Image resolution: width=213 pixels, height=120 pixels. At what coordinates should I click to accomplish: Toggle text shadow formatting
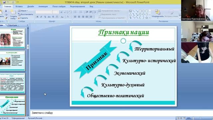point(53,17)
